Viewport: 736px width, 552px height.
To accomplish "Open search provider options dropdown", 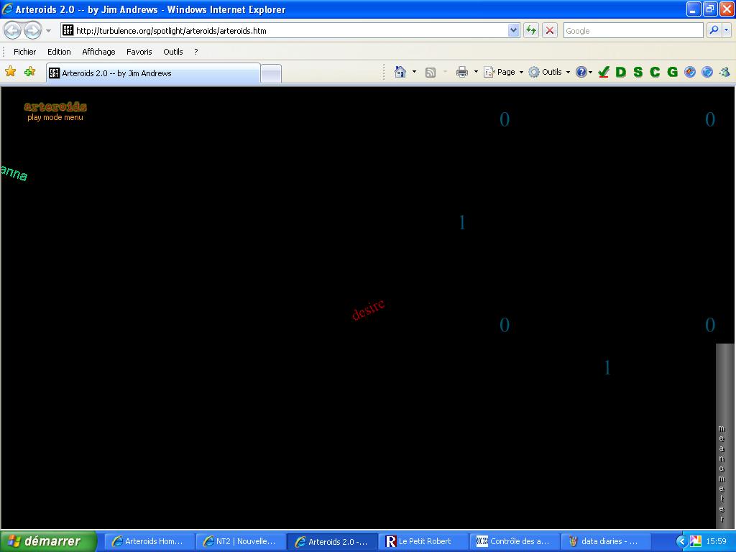I will click(x=726, y=30).
